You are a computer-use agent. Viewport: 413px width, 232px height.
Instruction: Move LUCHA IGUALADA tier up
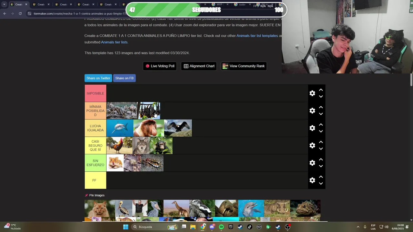[321, 125]
